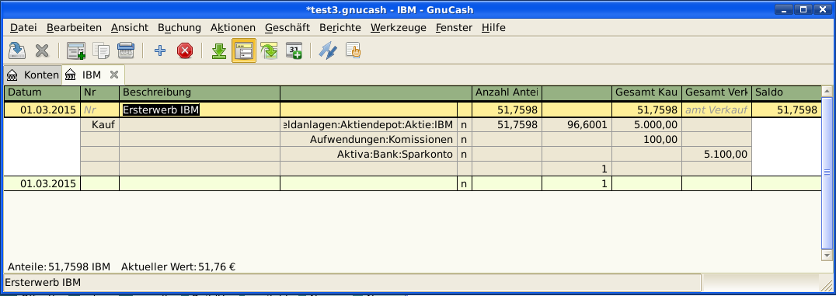The width and height of the screenshot is (836, 296).
Task: Click the placeholder Nr field in first row
Action: click(x=99, y=110)
